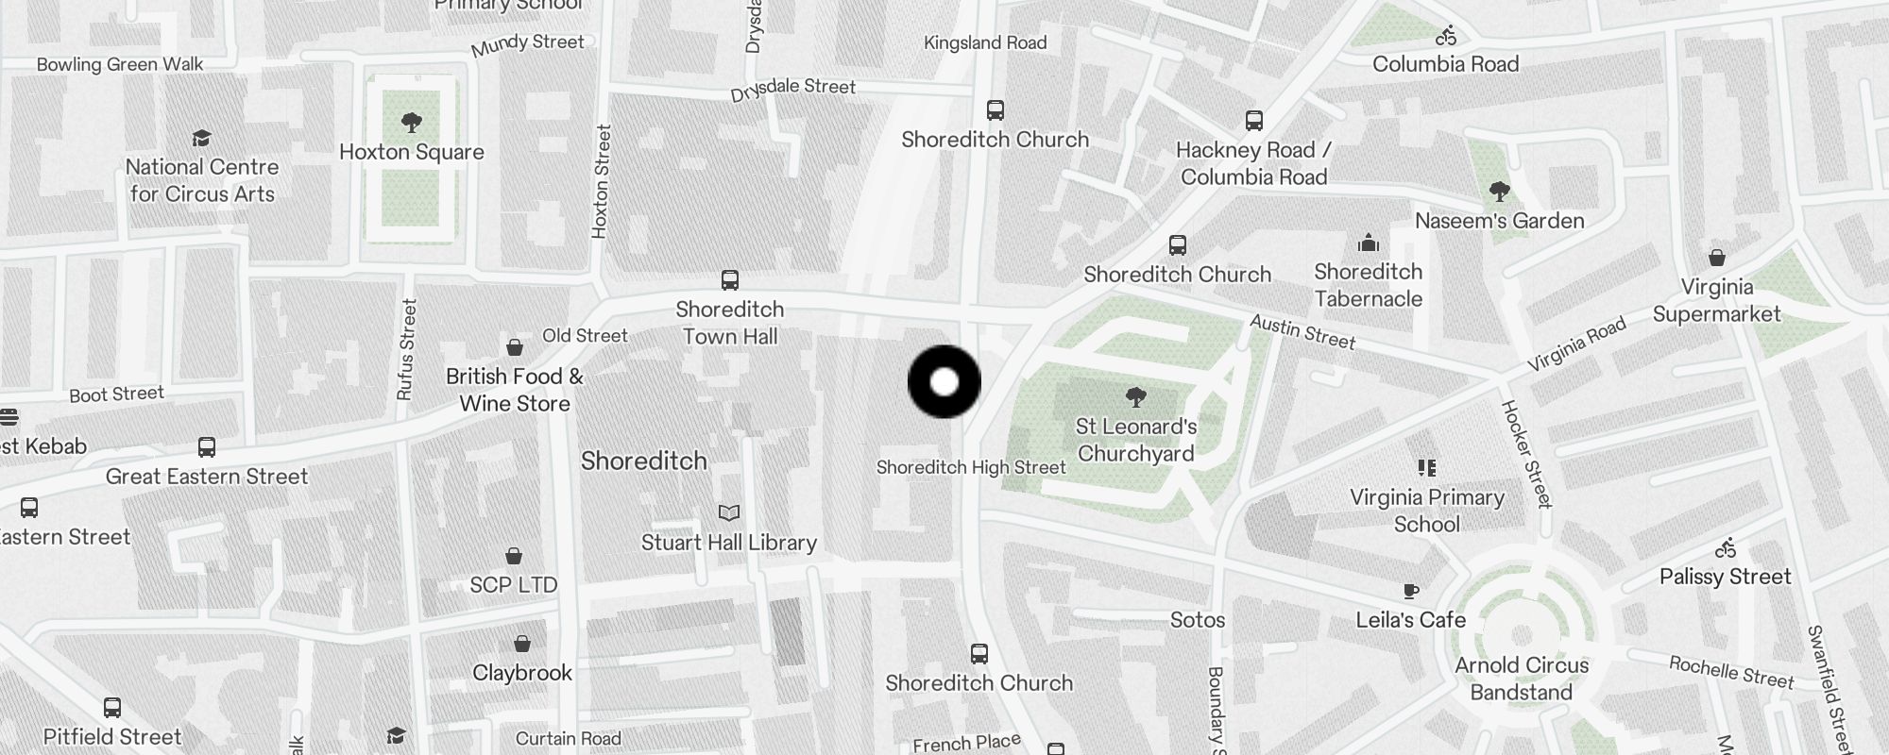Click the Columbia Road bicycle icon
Image resolution: width=1889 pixels, height=755 pixels.
point(1446,36)
